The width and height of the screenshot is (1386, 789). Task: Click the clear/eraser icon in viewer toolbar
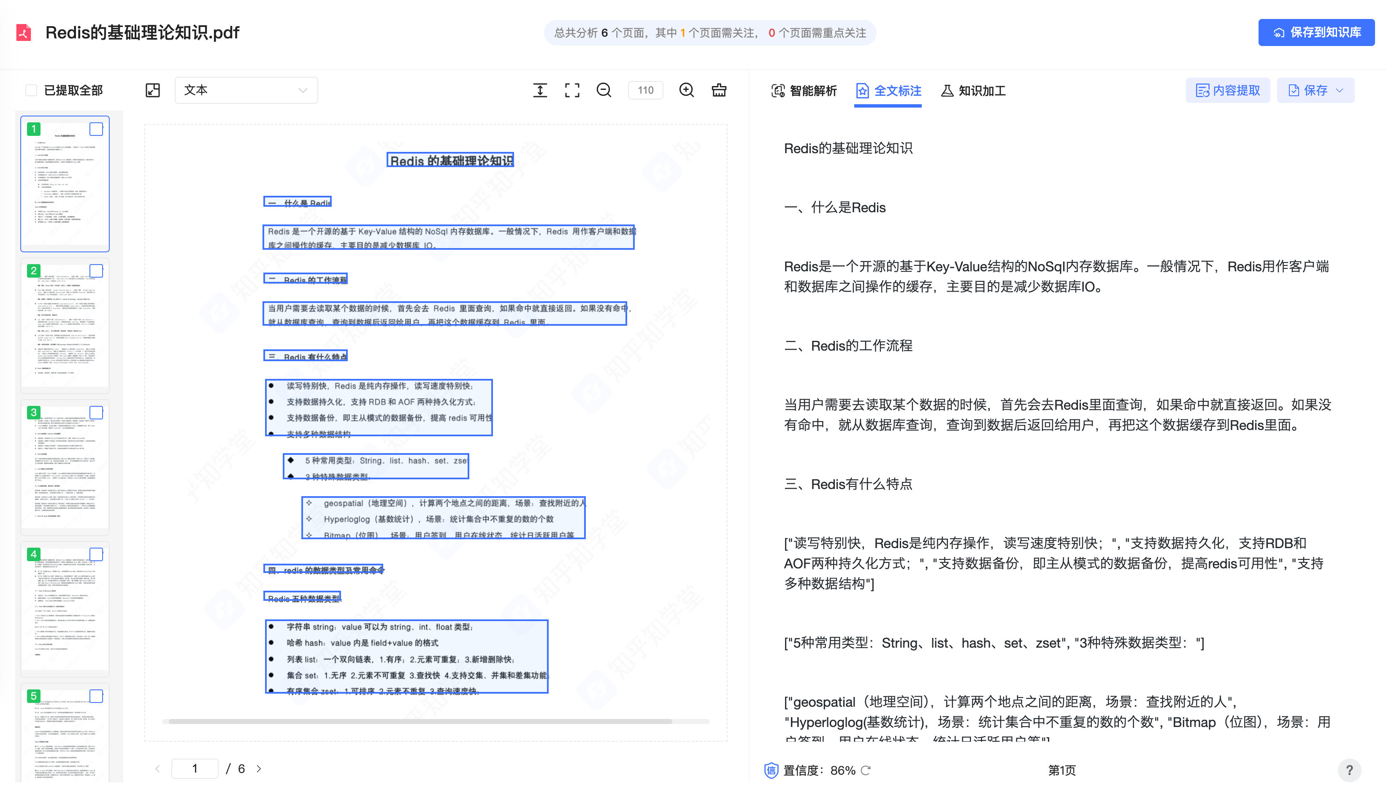pyautogui.click(x=719, y=90)
